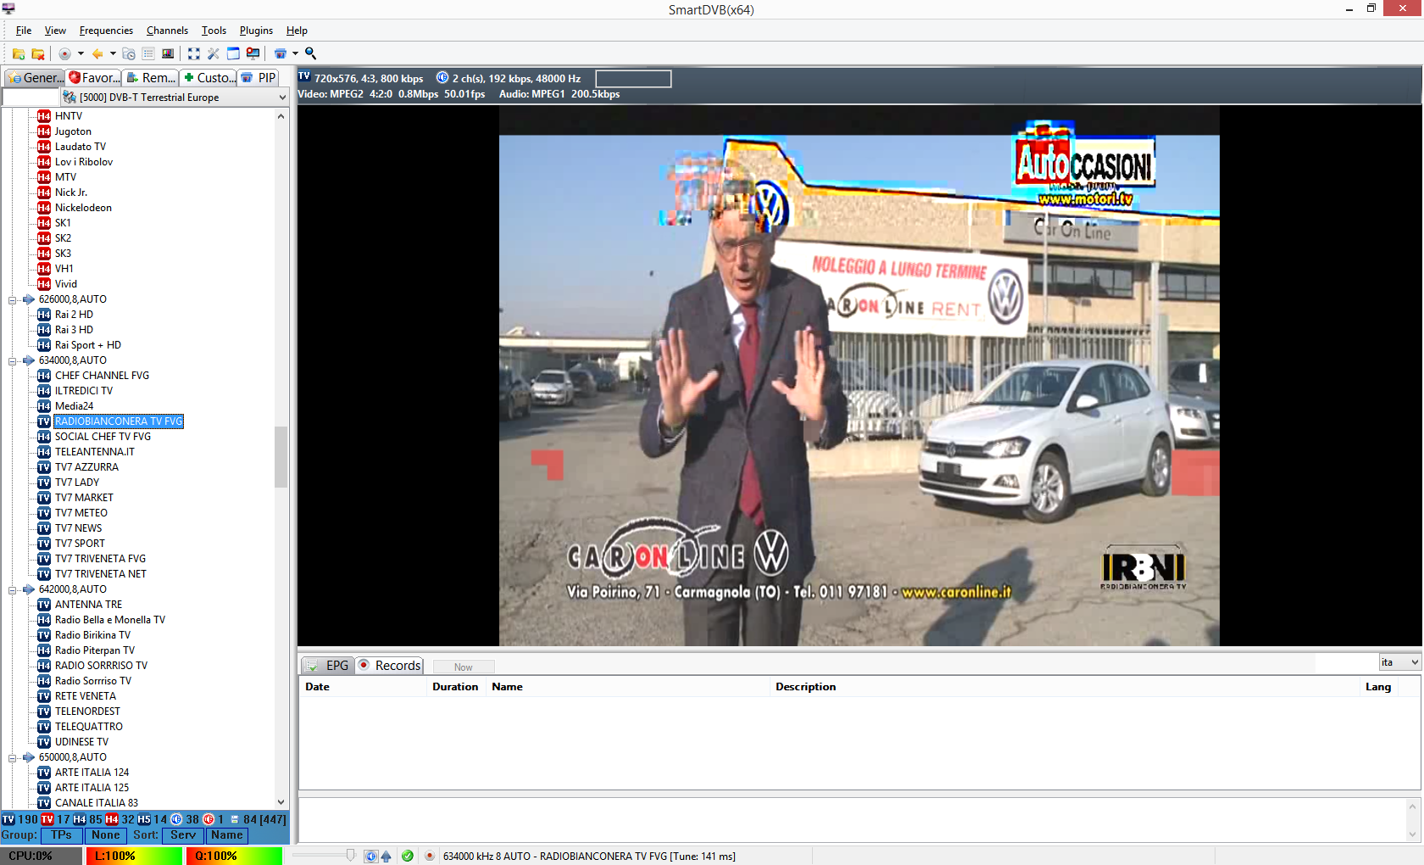The image size is (1424, 865).
Task: Click the blue radio channel count icon
Action: (176, 819)
